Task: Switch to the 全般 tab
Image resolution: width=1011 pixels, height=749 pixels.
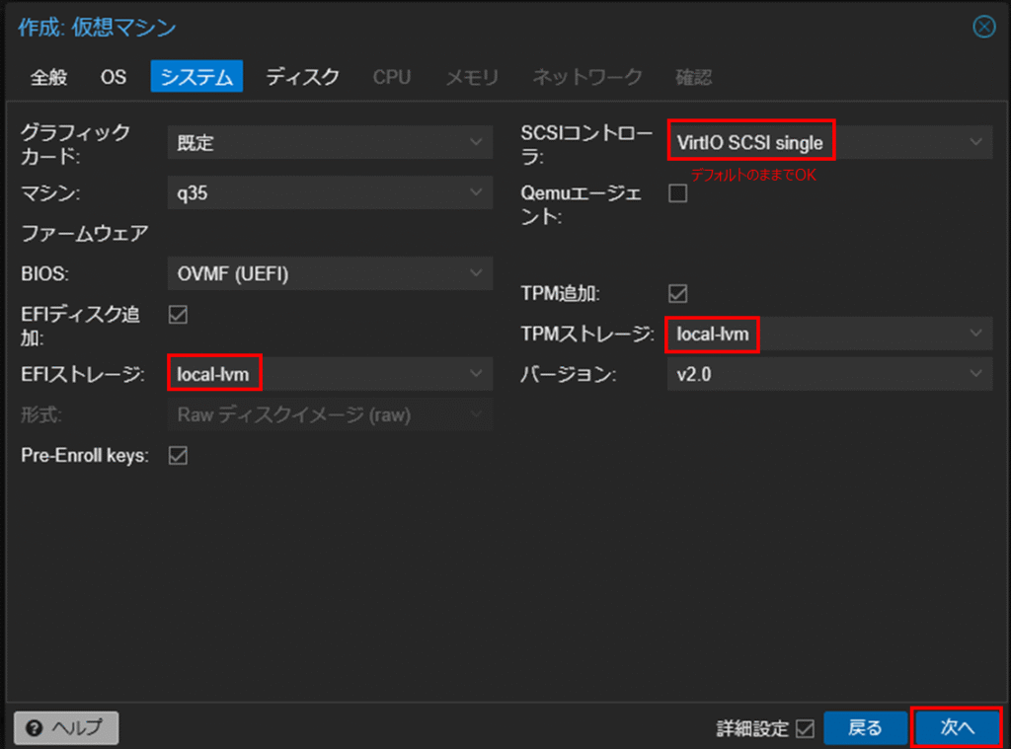Action: [x=48, y=77]
